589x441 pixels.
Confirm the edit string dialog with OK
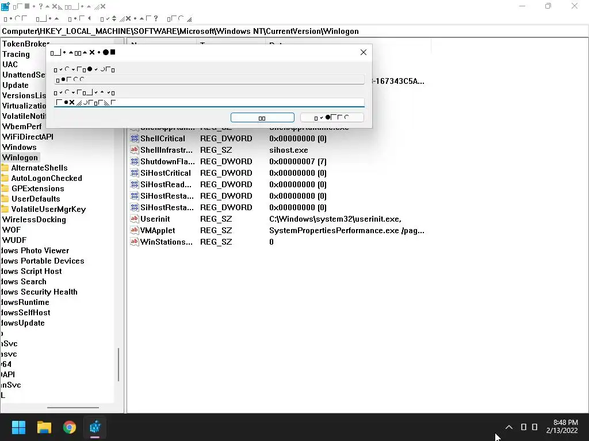[x=262, y=118]
